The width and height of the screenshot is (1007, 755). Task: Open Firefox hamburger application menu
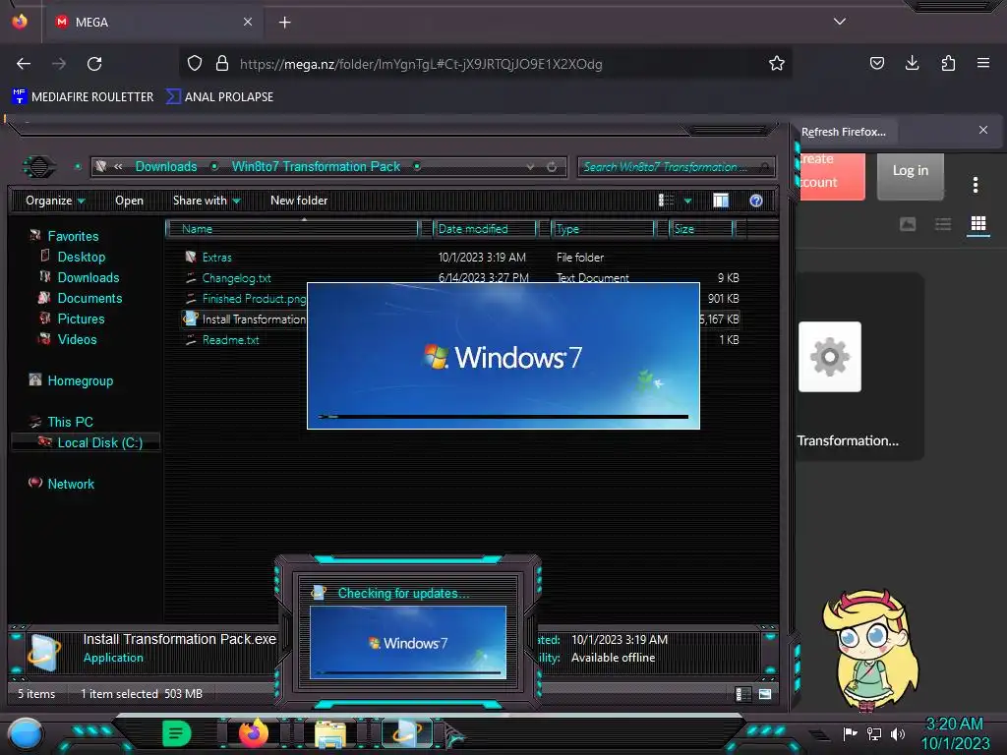(x=983, y=63)
